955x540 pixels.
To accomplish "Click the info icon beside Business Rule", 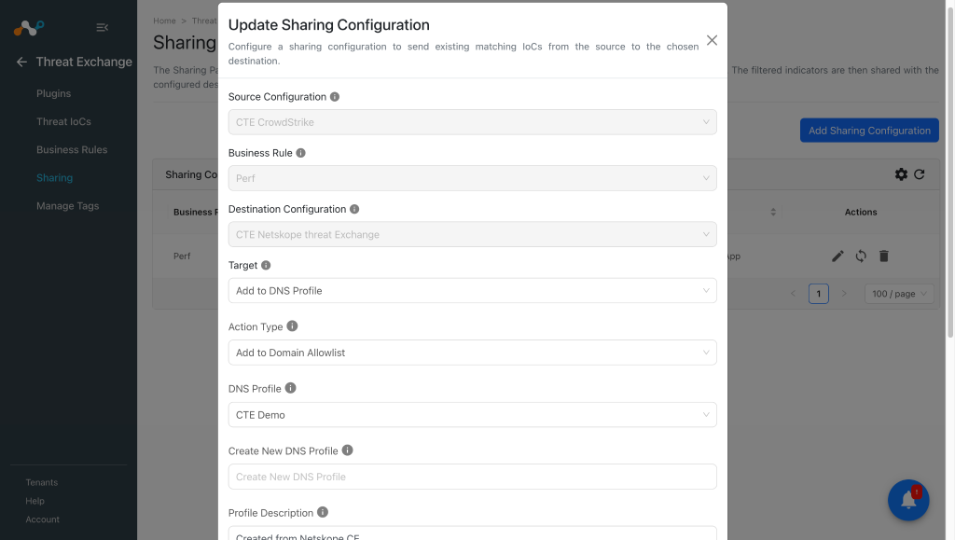I will (300, 153).
